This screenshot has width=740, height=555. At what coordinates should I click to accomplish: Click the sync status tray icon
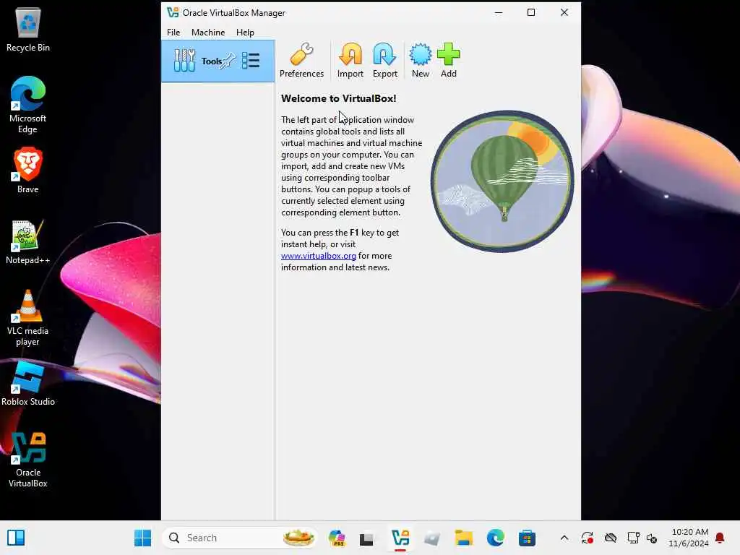pos(587,538)
